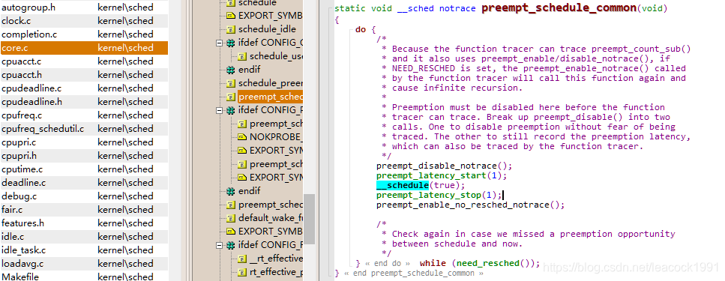Click the function icon beside rt_effective_p
Screen dimensions: 725x281
pos(242,272)
